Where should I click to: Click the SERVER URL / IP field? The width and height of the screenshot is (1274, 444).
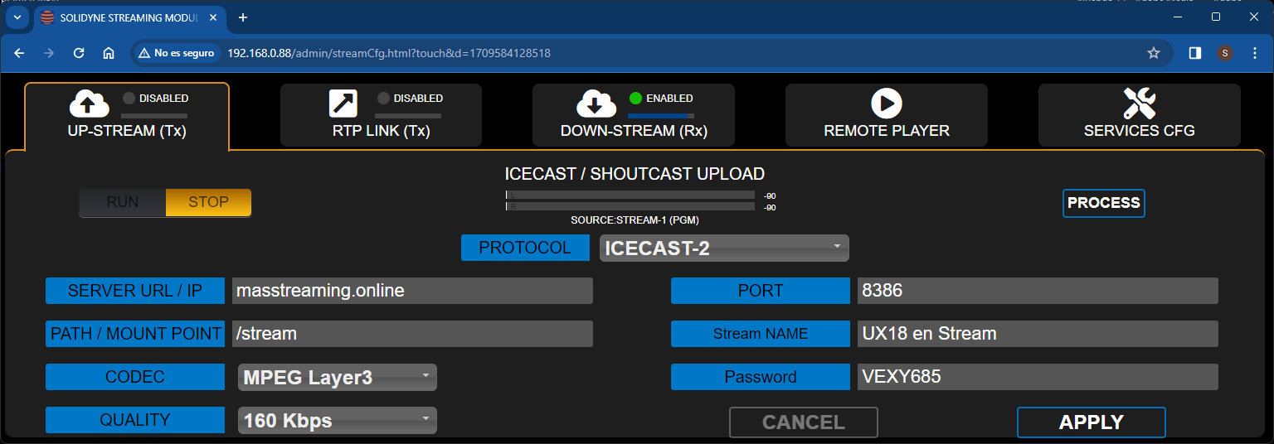(x=412, y=291)
